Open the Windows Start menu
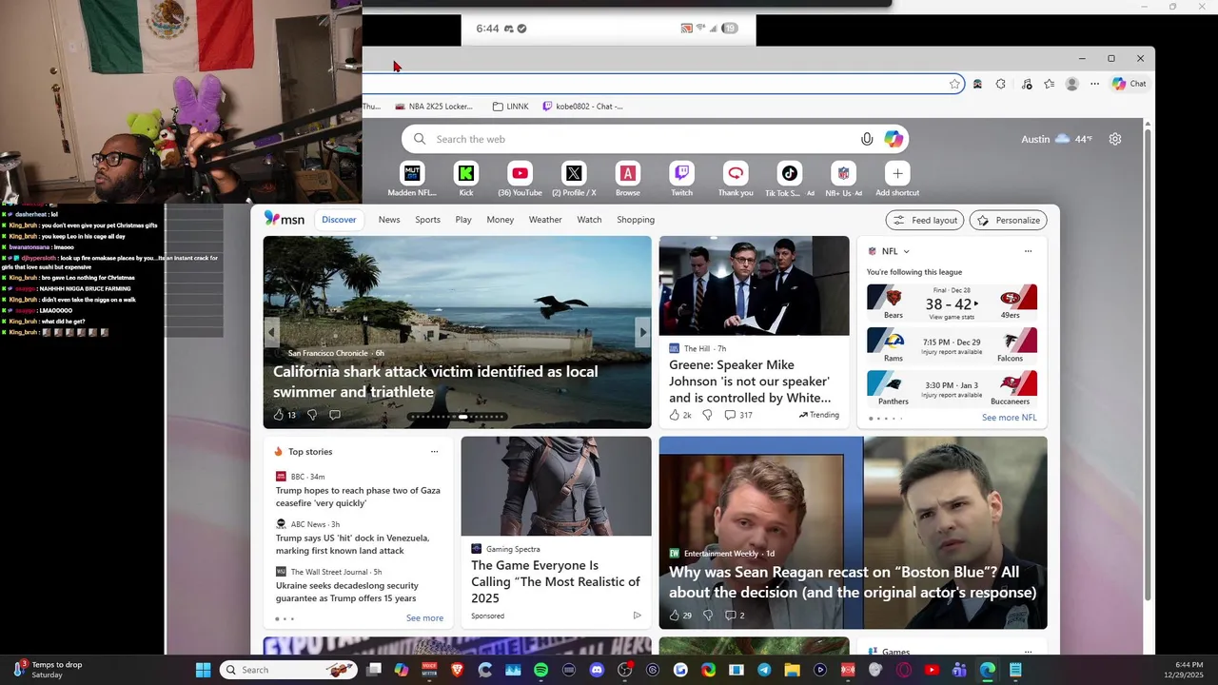This screenshot has height=685, width=1218. [x=203, y=670]
